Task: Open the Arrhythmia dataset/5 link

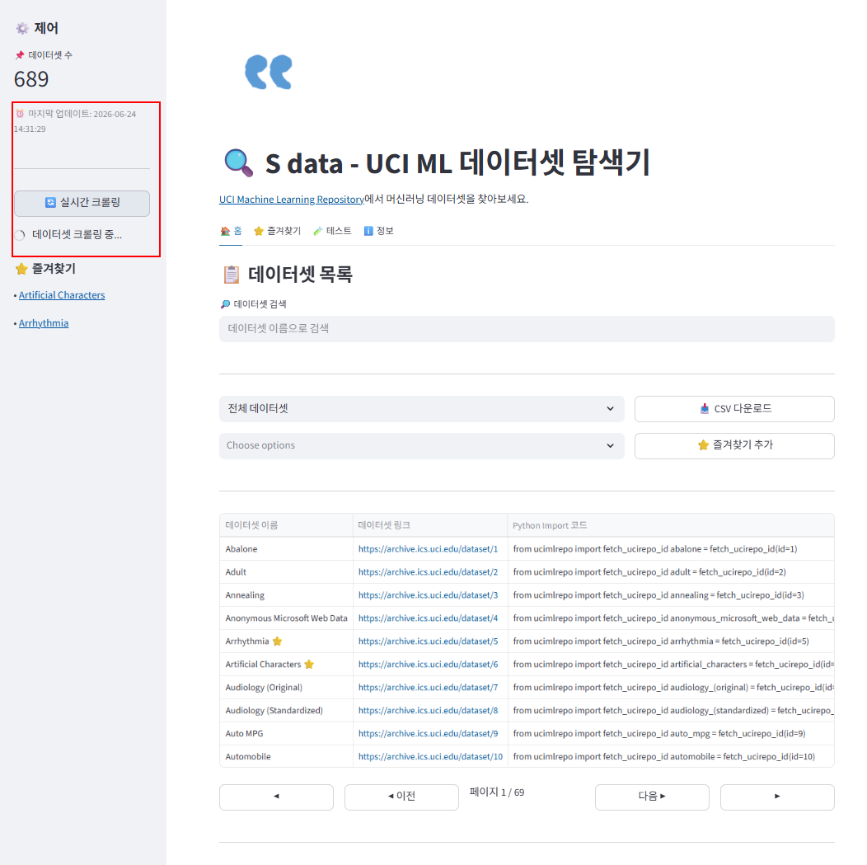Action: (x=428, y=641)
